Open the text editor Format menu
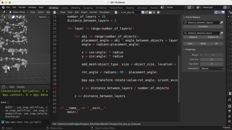 [93, 12]
